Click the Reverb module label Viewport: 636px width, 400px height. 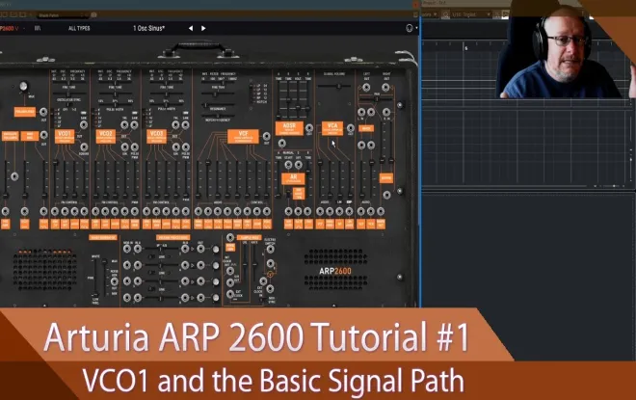(386, 177)
